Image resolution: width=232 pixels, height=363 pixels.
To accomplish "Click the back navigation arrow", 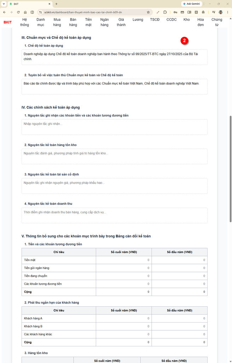I will [x=4, y=12].
